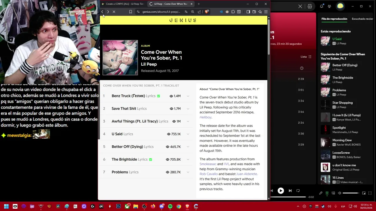Click the Genius page vertical scrollbar
376x211 pixels.
coord(268,37)
